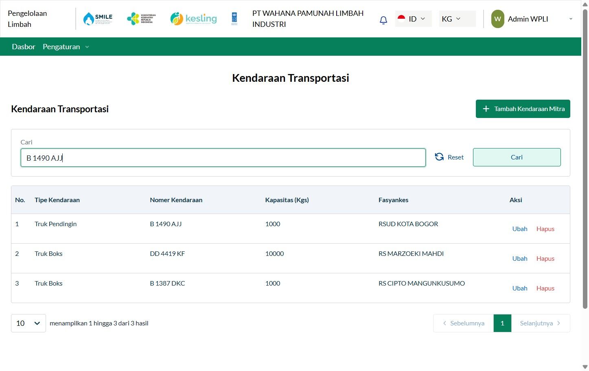589x371 pixels.
Task: Open the notifications bell icon
Action: tap(383, 20)
